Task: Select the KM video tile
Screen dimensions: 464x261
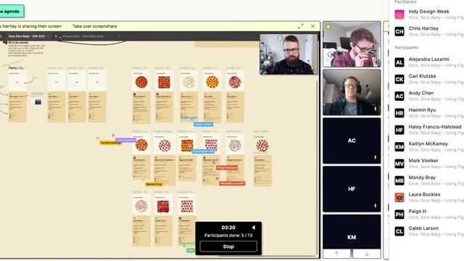Action: point(352,232)
